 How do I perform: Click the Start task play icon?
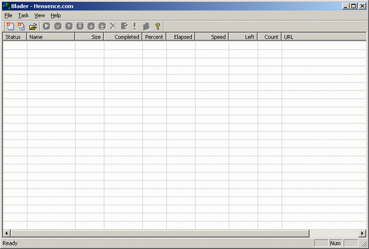pyautogui.click(x=47, y=26)
